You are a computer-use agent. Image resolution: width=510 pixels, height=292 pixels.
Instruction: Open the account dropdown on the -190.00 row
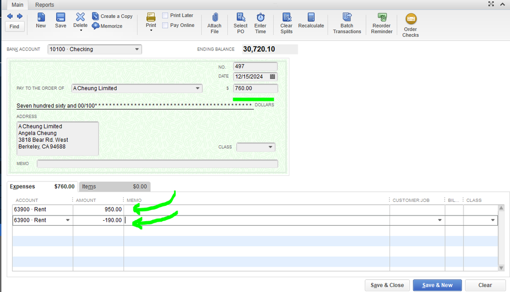point(68,220)
